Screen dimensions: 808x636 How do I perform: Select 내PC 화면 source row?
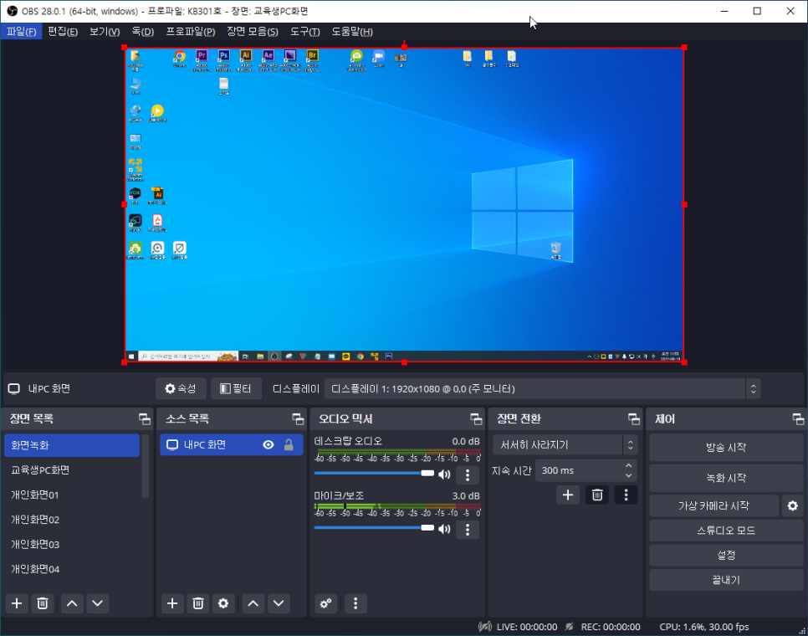click(232, 445)
